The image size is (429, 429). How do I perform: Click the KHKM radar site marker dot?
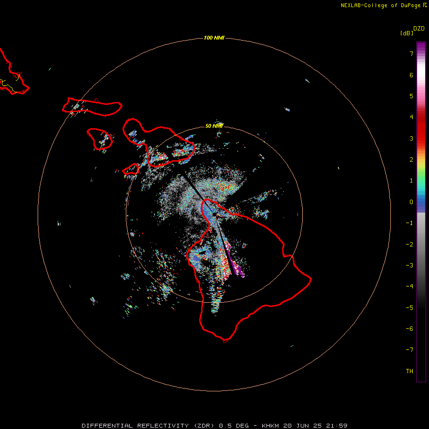coord(214,214)
